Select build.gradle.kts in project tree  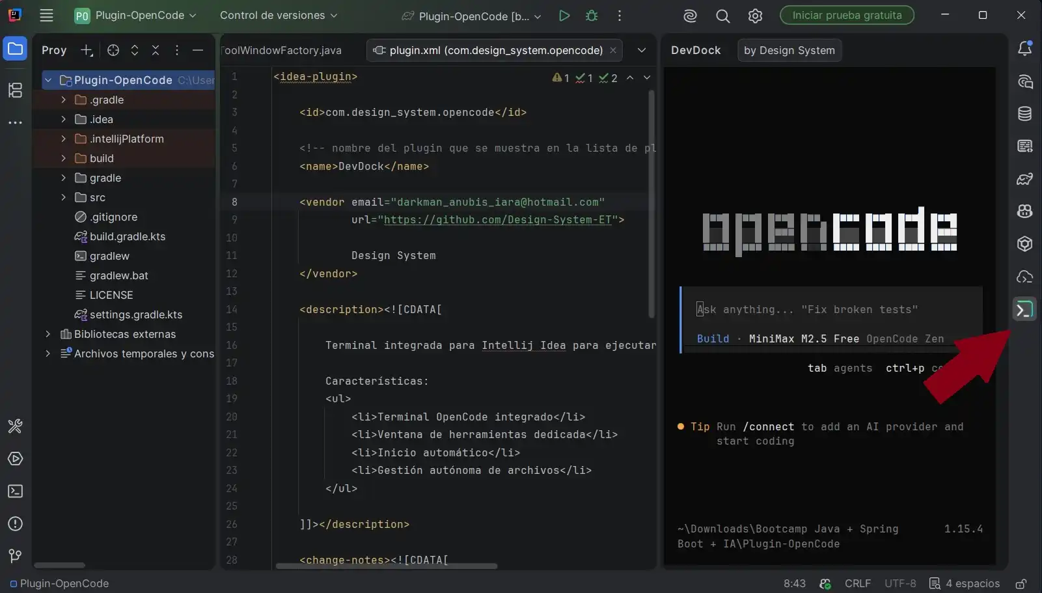[x=128, y=236]
